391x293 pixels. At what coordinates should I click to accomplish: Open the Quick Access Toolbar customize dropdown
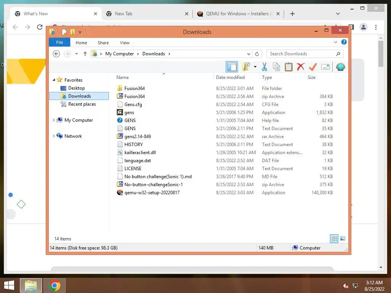point(80,32)
